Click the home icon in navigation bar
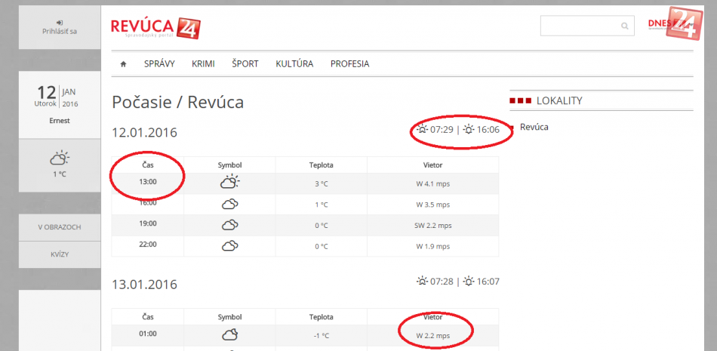 (x=123, y=64)
